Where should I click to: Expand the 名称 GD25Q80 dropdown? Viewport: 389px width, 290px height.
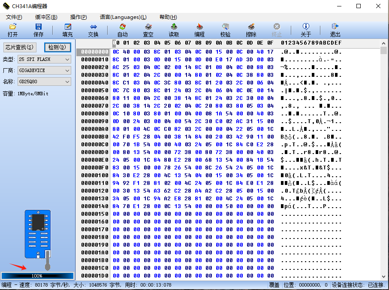67,82
